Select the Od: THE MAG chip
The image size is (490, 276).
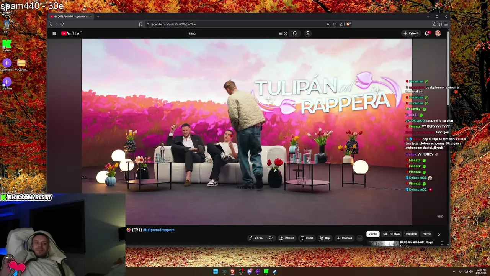(x=391, y=234)
